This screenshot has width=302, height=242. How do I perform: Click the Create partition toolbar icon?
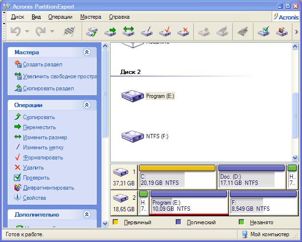(204, 32)
